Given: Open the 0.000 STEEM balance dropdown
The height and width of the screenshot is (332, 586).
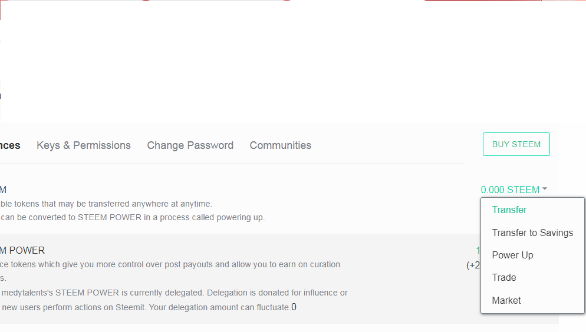Looking at the screenshot, I should point(510,190).
